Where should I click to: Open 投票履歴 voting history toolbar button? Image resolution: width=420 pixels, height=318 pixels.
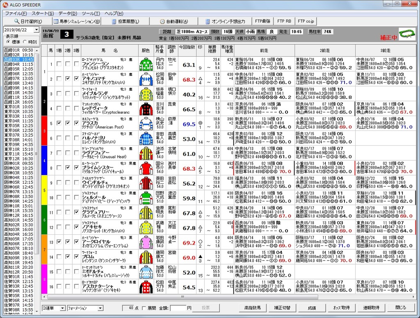coord(126,21)
